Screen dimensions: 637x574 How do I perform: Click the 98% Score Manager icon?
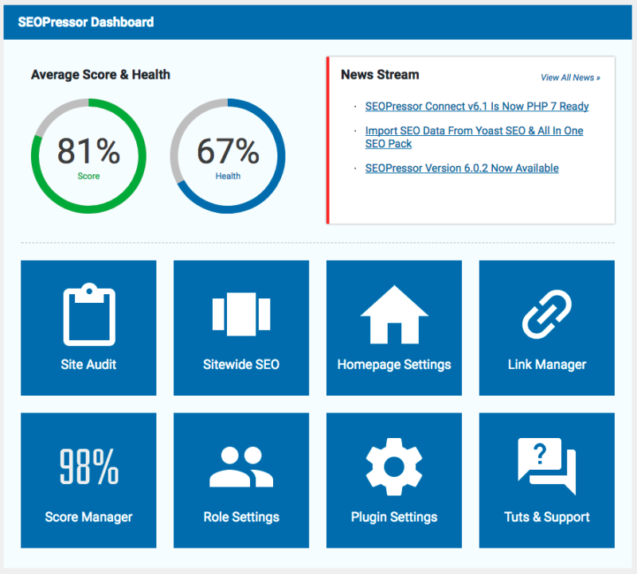tap(89, 467)
